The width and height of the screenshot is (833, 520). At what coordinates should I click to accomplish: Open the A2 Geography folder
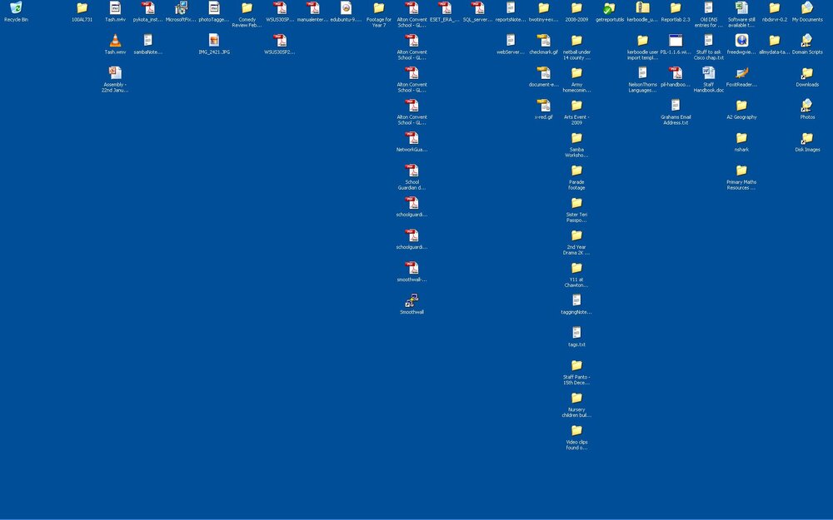click(741, 105)
